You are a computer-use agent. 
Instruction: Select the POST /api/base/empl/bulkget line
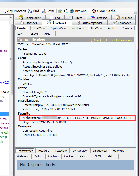click(75, 44)
